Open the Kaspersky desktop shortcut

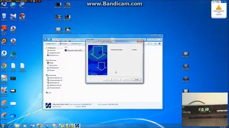(x=4, y=92)
